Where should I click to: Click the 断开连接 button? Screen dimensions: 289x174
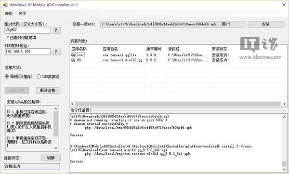[48, 91]
